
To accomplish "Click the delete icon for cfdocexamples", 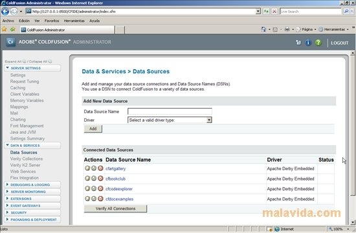I will (100, 199).
